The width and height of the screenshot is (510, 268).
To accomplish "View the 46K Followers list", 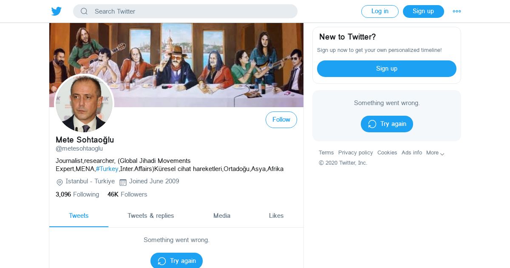I will coord(127,194).
